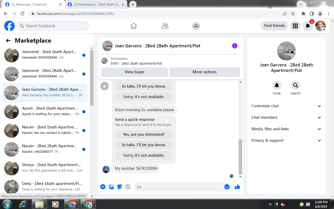334x209 pixels.
Task: Open Deep 1Bed 1Bath apartment conversation
Action: click(x=45, y=186)
